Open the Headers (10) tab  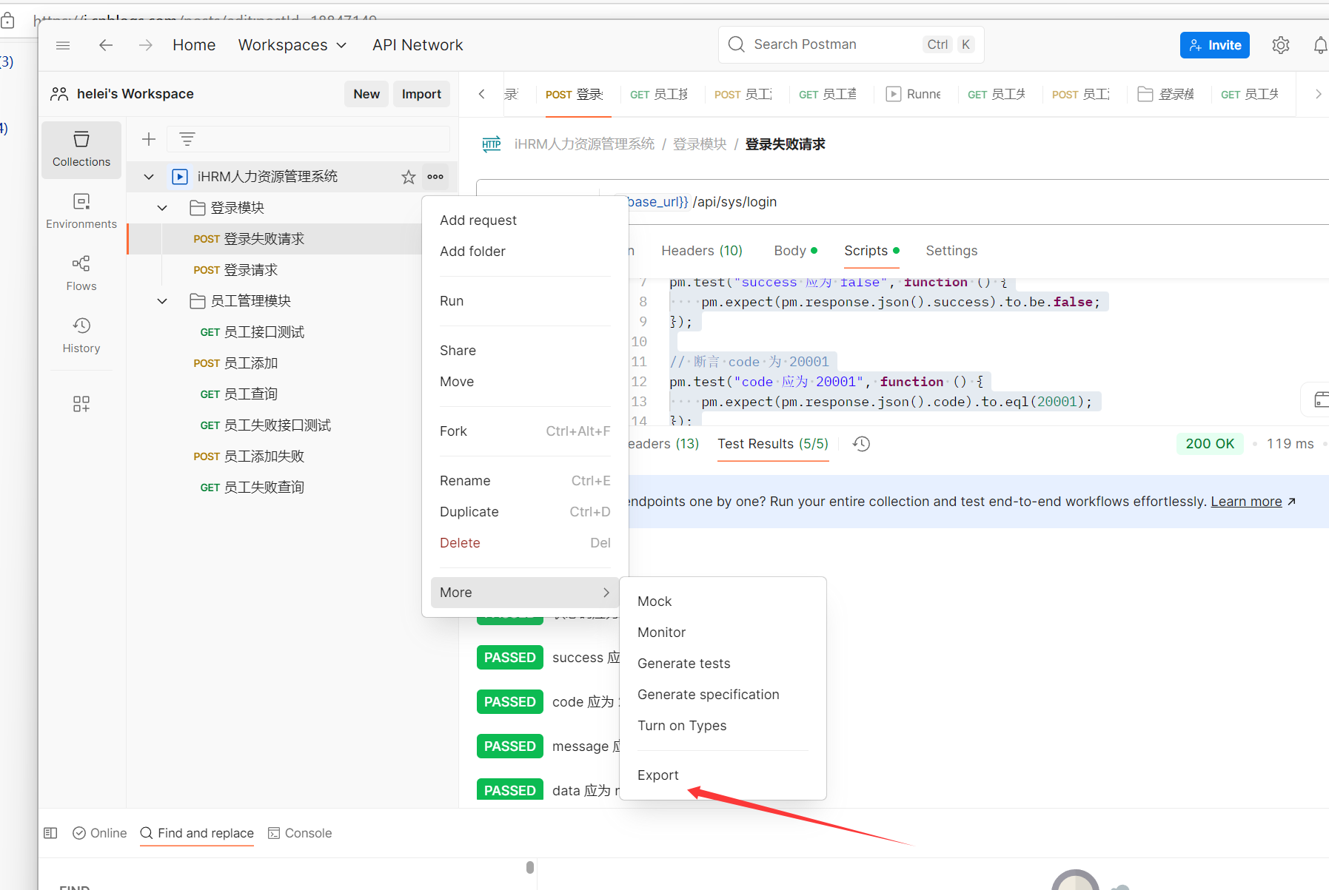click(x=702, y=251)
